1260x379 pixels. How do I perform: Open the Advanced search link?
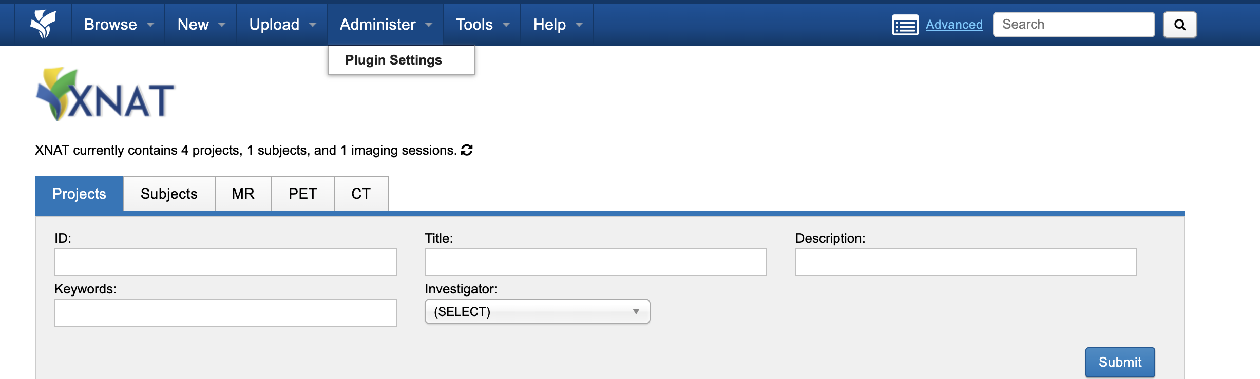(x=954, y=25)
